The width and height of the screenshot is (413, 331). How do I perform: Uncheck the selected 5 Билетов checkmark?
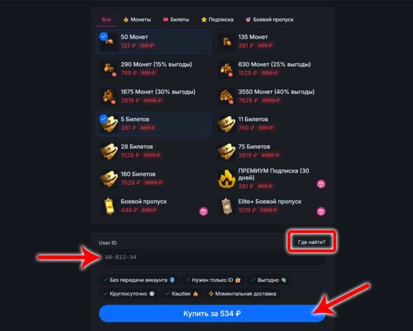pyautogui.click(x=104, y=119)
